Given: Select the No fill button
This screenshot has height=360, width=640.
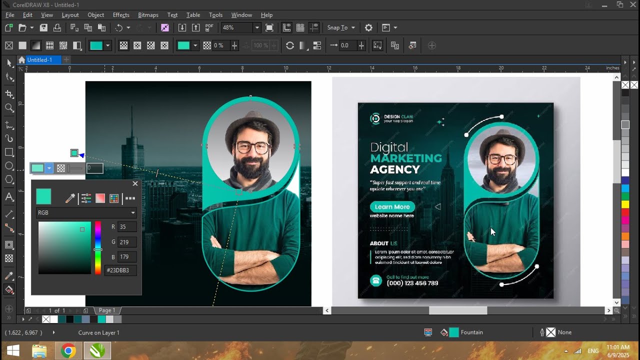Looking at the screenshot, I should point(8,45).
